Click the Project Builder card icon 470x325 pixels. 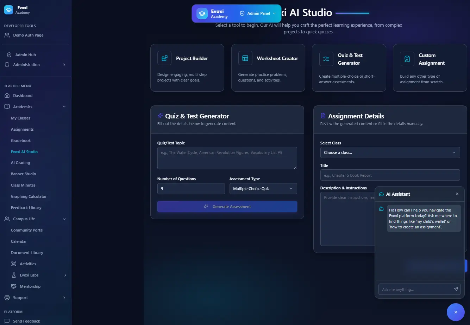point(164,58)
